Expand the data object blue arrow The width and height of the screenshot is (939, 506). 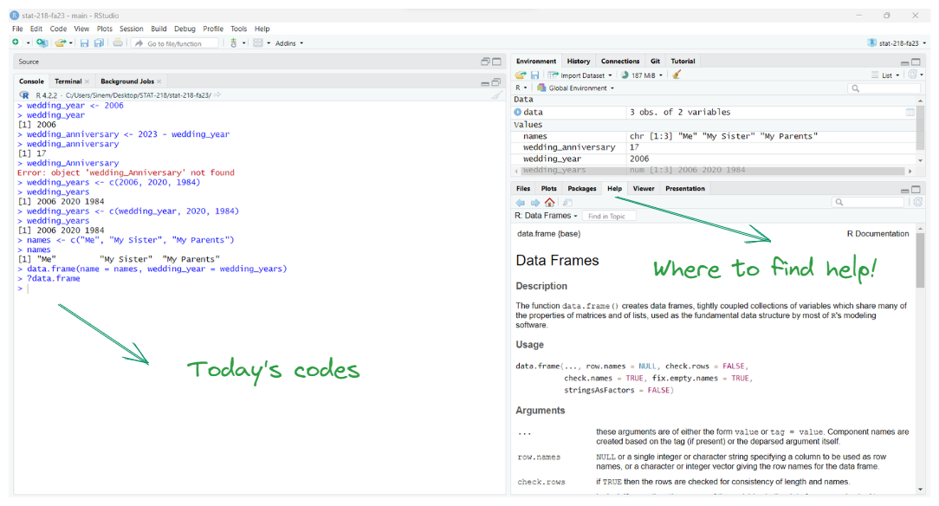click(518, 113)
